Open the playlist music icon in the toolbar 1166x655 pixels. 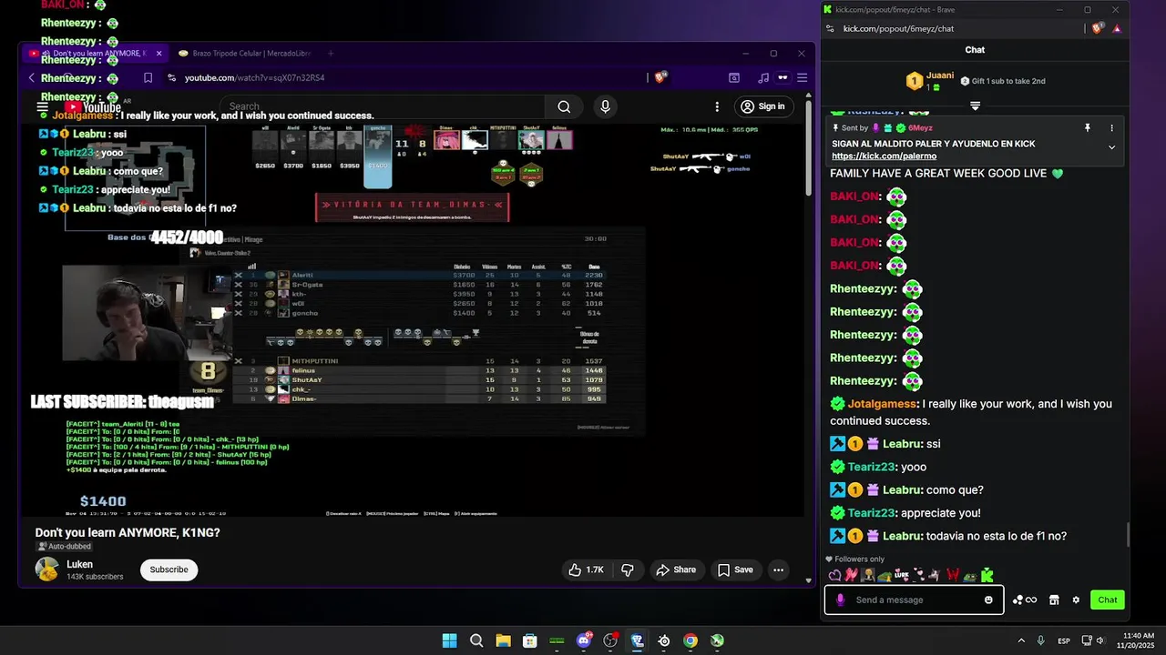763,77
